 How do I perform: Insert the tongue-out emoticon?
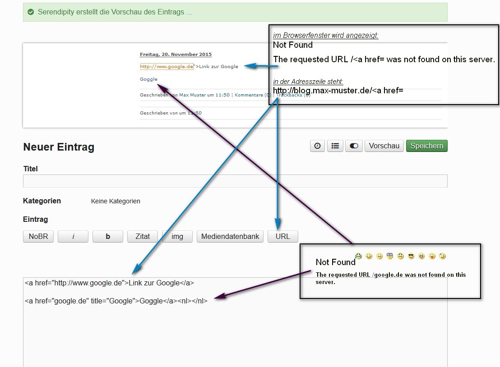click(x=432, y=256)
